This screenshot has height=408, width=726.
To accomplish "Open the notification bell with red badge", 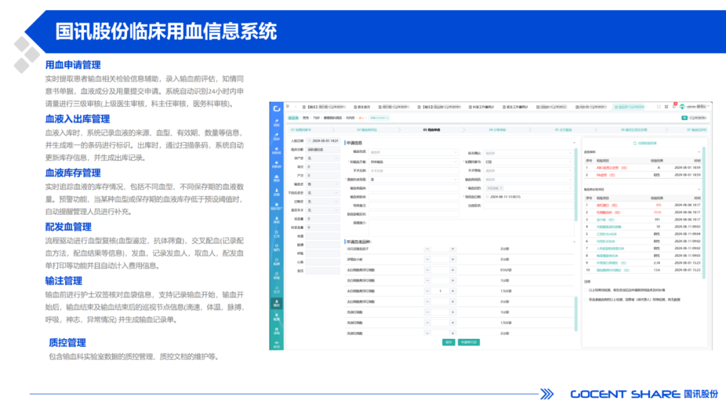I will click(674, 106).
